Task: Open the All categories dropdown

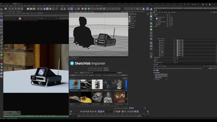Action: (x=77, y=75)
